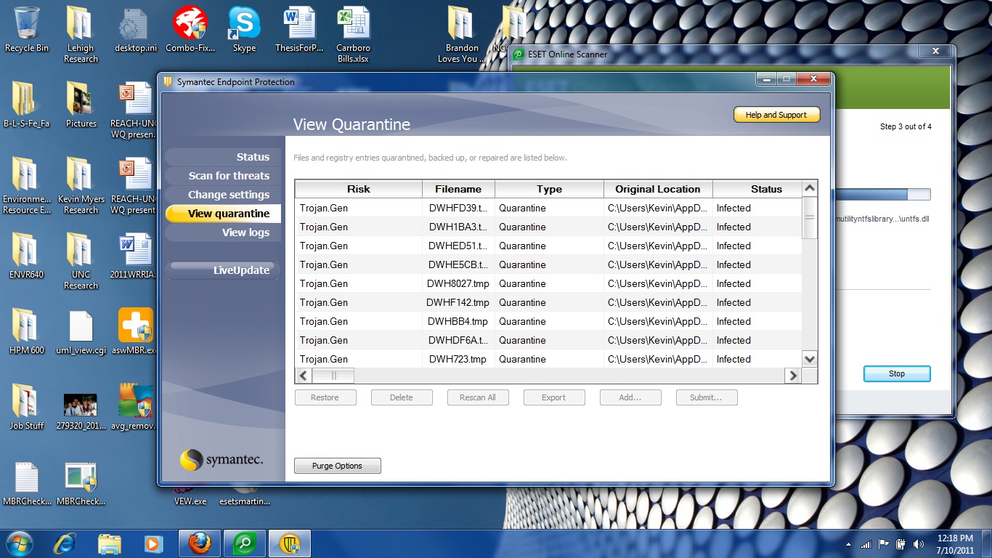
Task: Click the Restore button
Action: 325,397
